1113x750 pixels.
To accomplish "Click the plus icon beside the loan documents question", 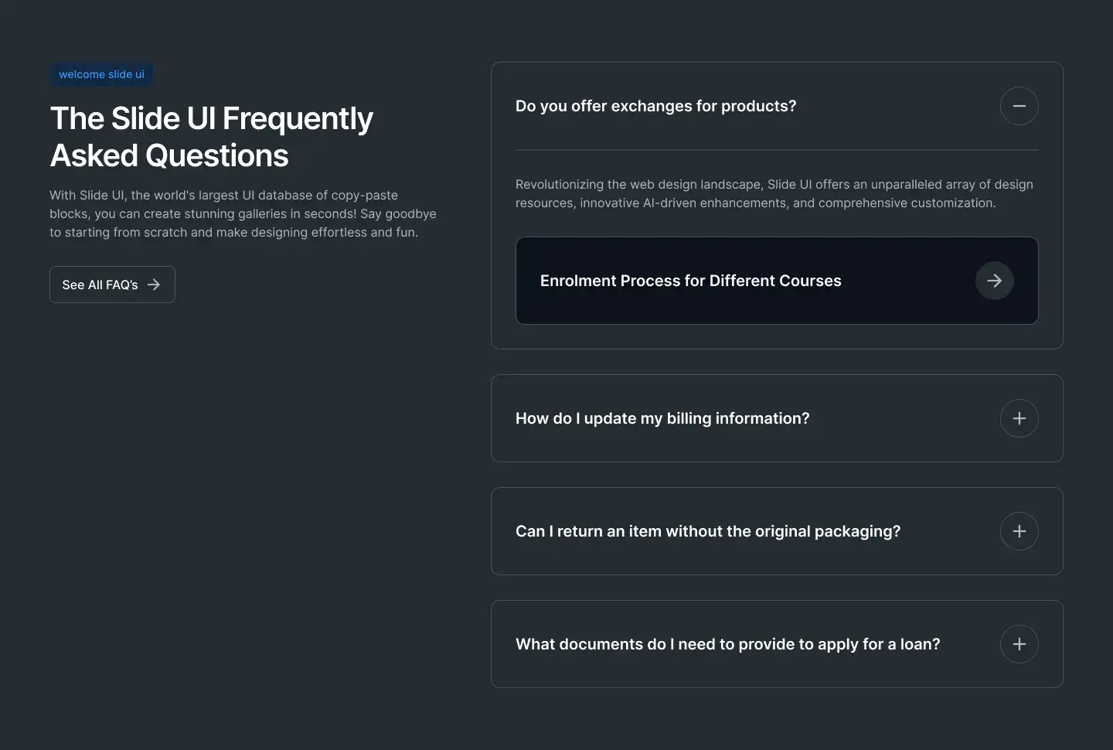I will coord(1019,644).
